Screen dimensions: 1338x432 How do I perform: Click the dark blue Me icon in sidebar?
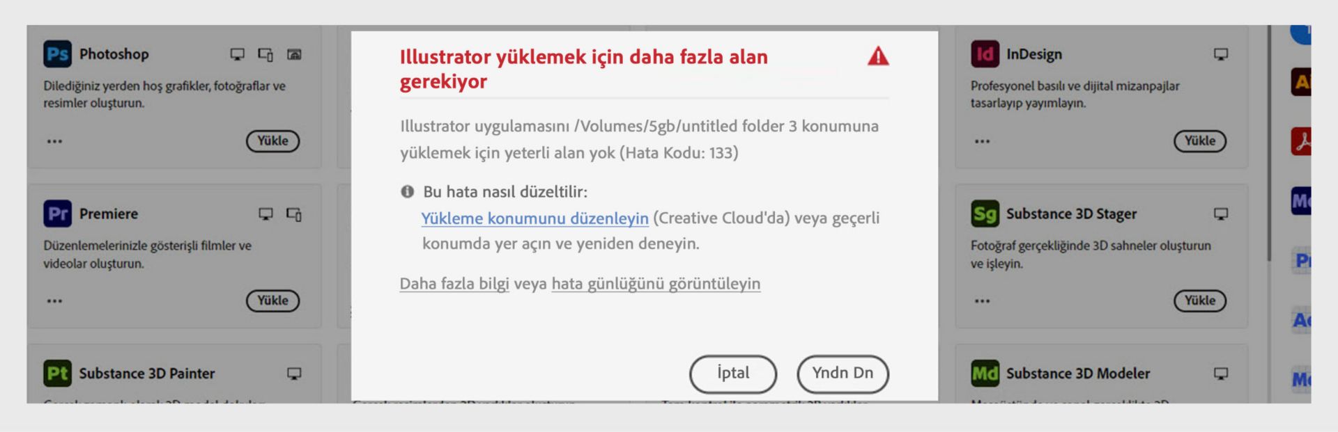click(x=1301, y=201)
